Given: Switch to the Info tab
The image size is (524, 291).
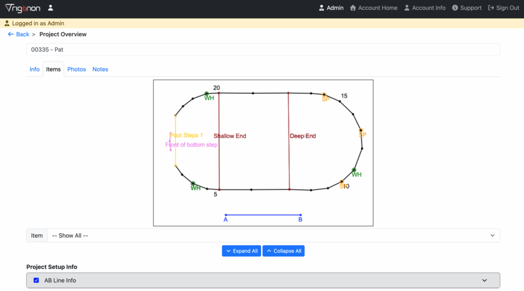Looking at the screenshot, I should [34, 69].
